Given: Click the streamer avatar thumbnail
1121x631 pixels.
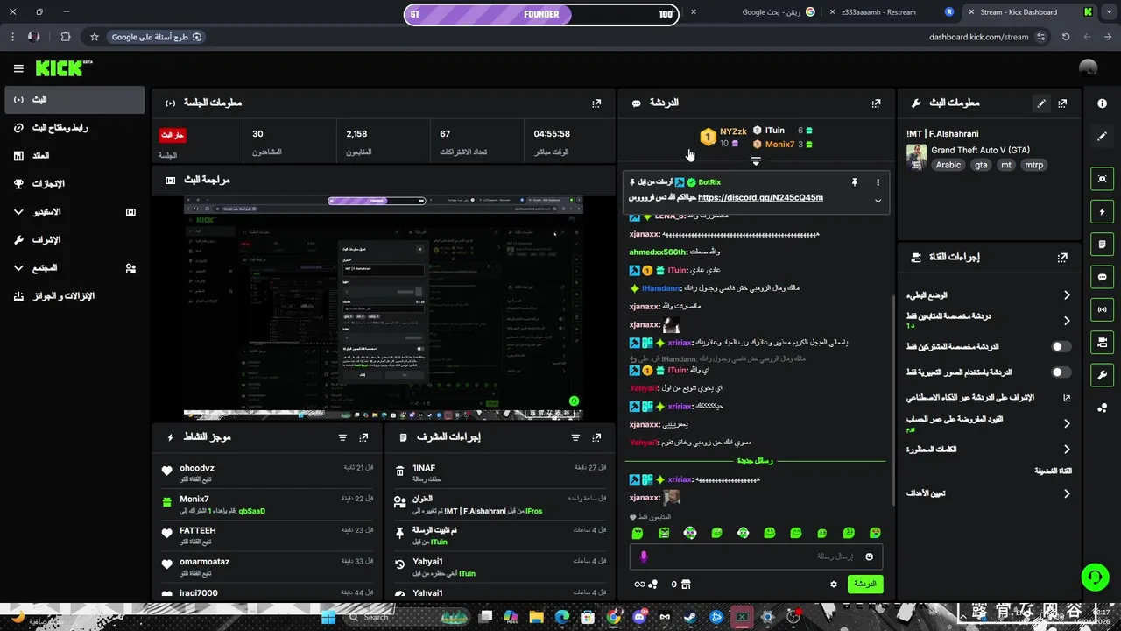Looking at the screenshot, I should 916,157.
